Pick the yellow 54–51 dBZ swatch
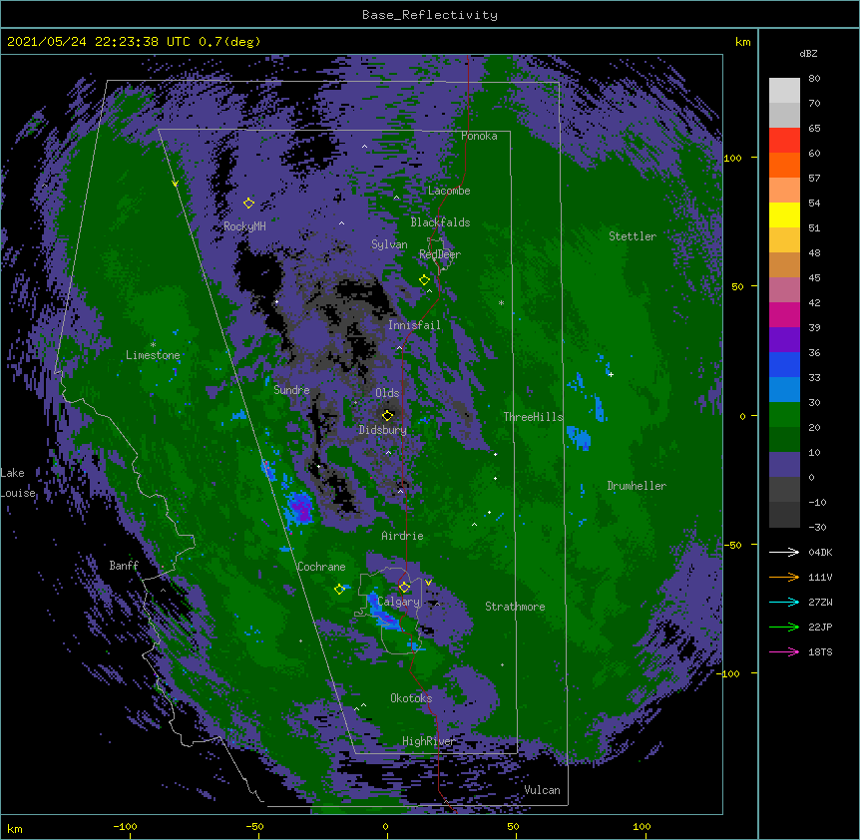This screenshot has width=860, height=840. 784,214
